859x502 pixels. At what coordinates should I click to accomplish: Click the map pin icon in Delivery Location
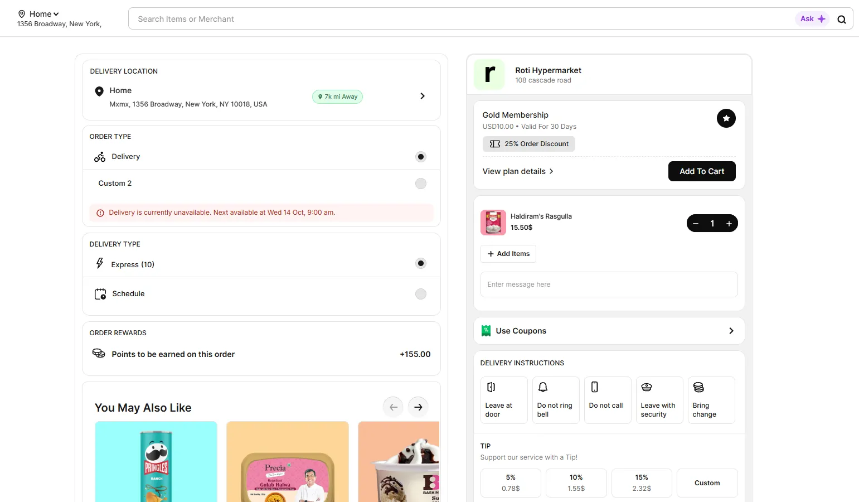click(99, 91)
